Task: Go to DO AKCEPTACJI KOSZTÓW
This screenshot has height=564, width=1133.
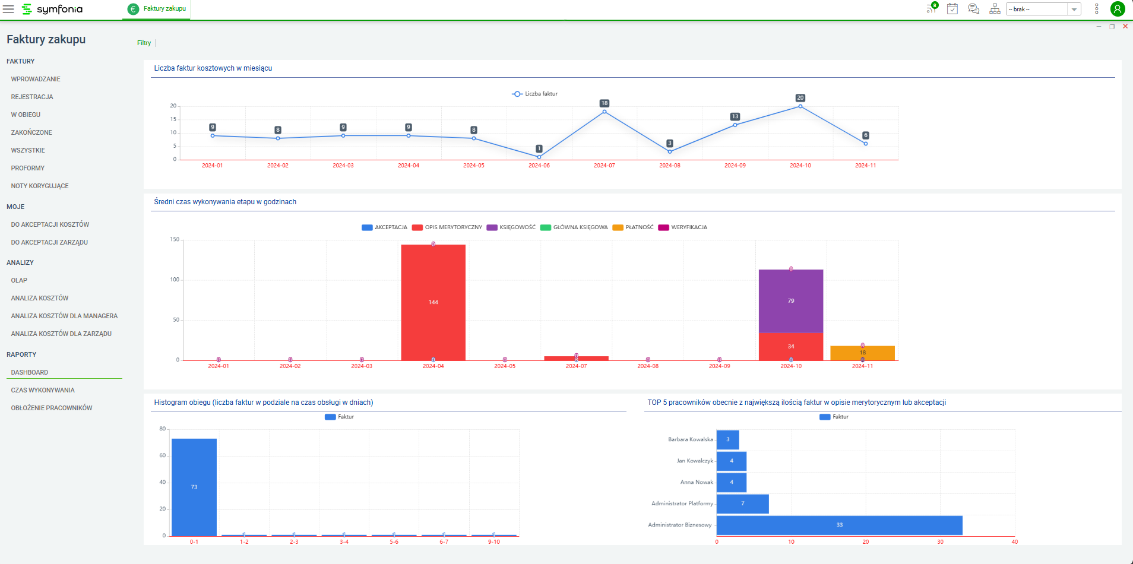Action: pos(50,224)
